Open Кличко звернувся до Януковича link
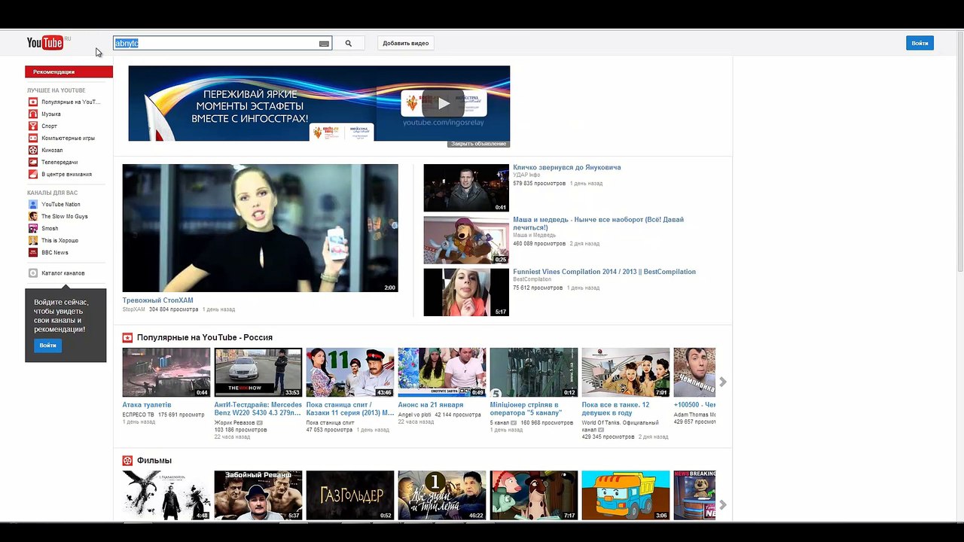Viewport: 964px width, 542px height. (567, 167)
